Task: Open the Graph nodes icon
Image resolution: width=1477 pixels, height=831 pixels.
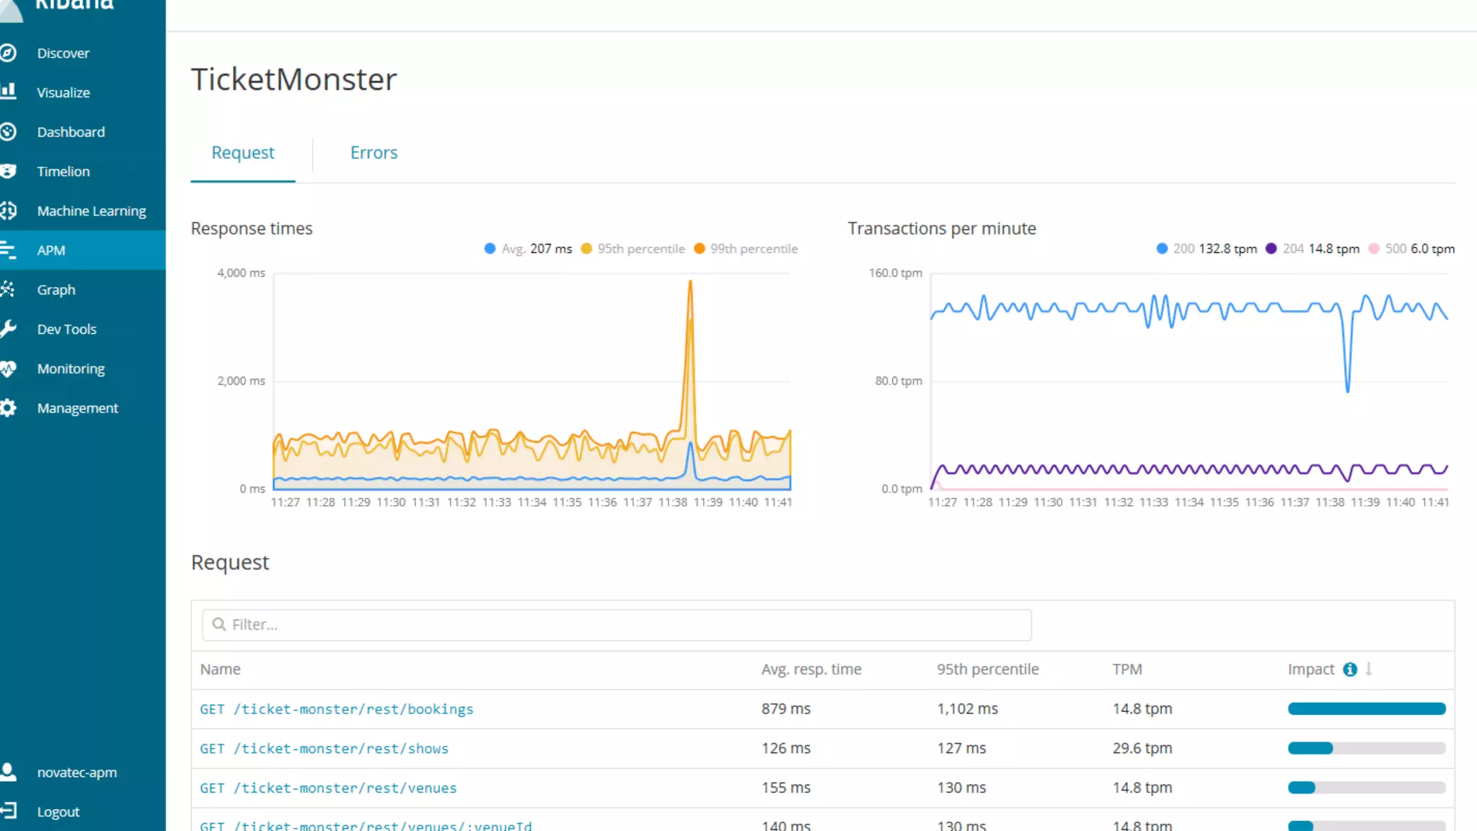Action: (8, 289)
